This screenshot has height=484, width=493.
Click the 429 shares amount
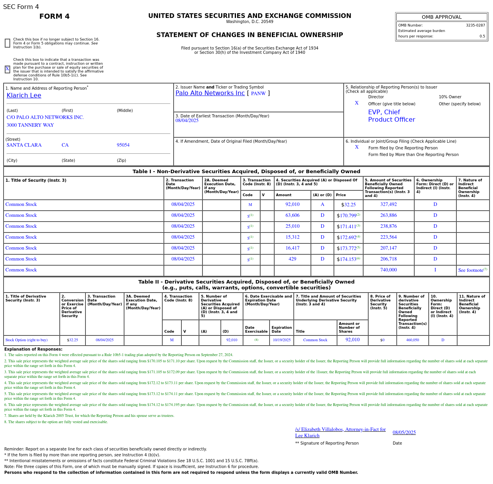click(293, 259)
